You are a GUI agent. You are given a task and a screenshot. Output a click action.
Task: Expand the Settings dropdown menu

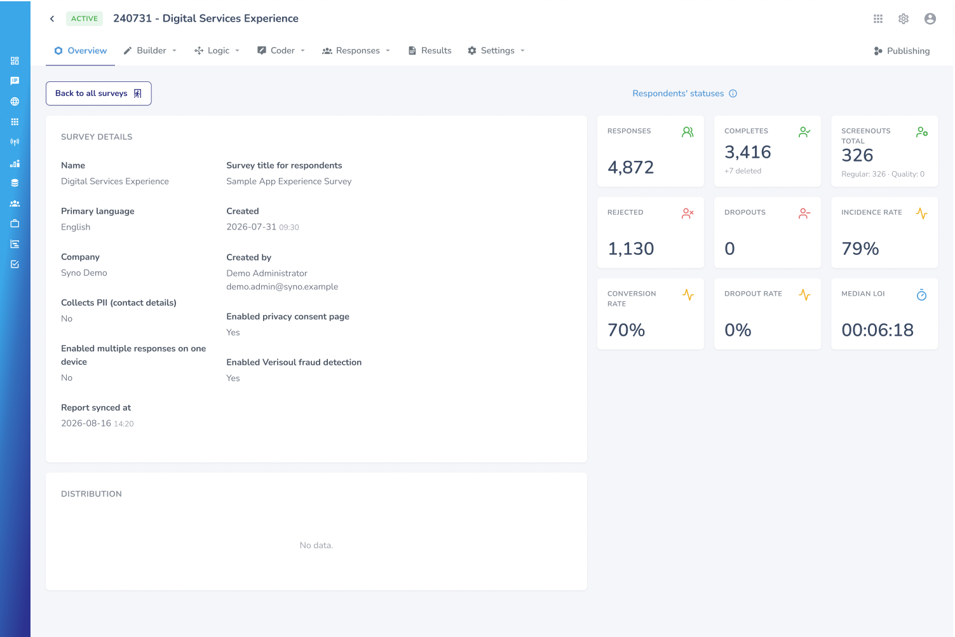pos(496,51)
